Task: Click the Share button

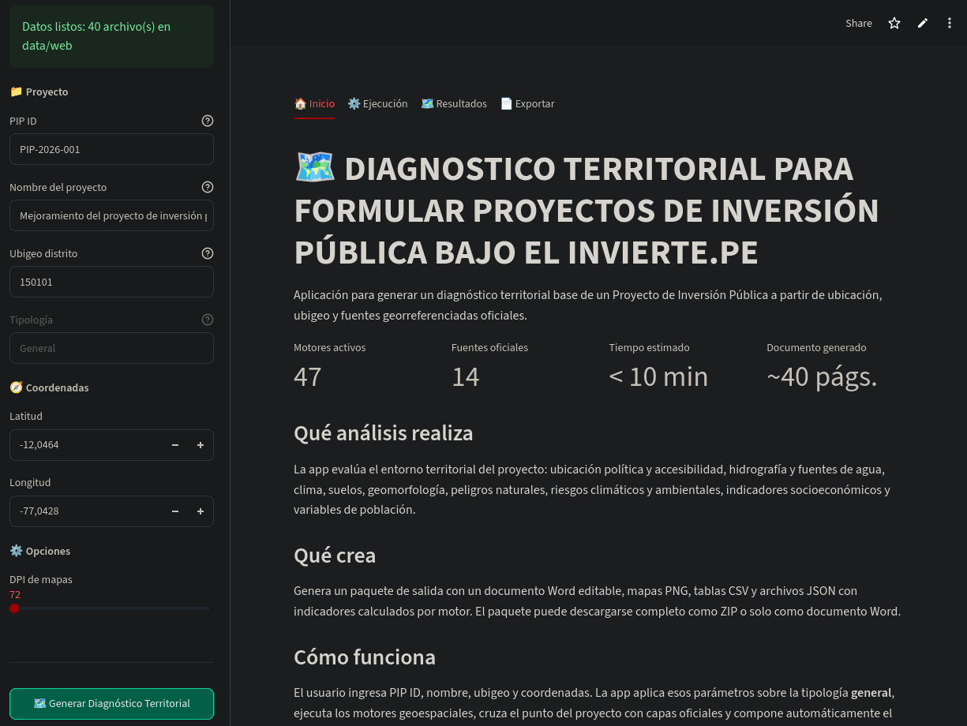Action: point(859,24)
